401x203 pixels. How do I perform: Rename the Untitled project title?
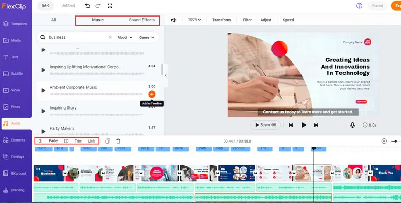pyautogui.click(x=68, y=5)
